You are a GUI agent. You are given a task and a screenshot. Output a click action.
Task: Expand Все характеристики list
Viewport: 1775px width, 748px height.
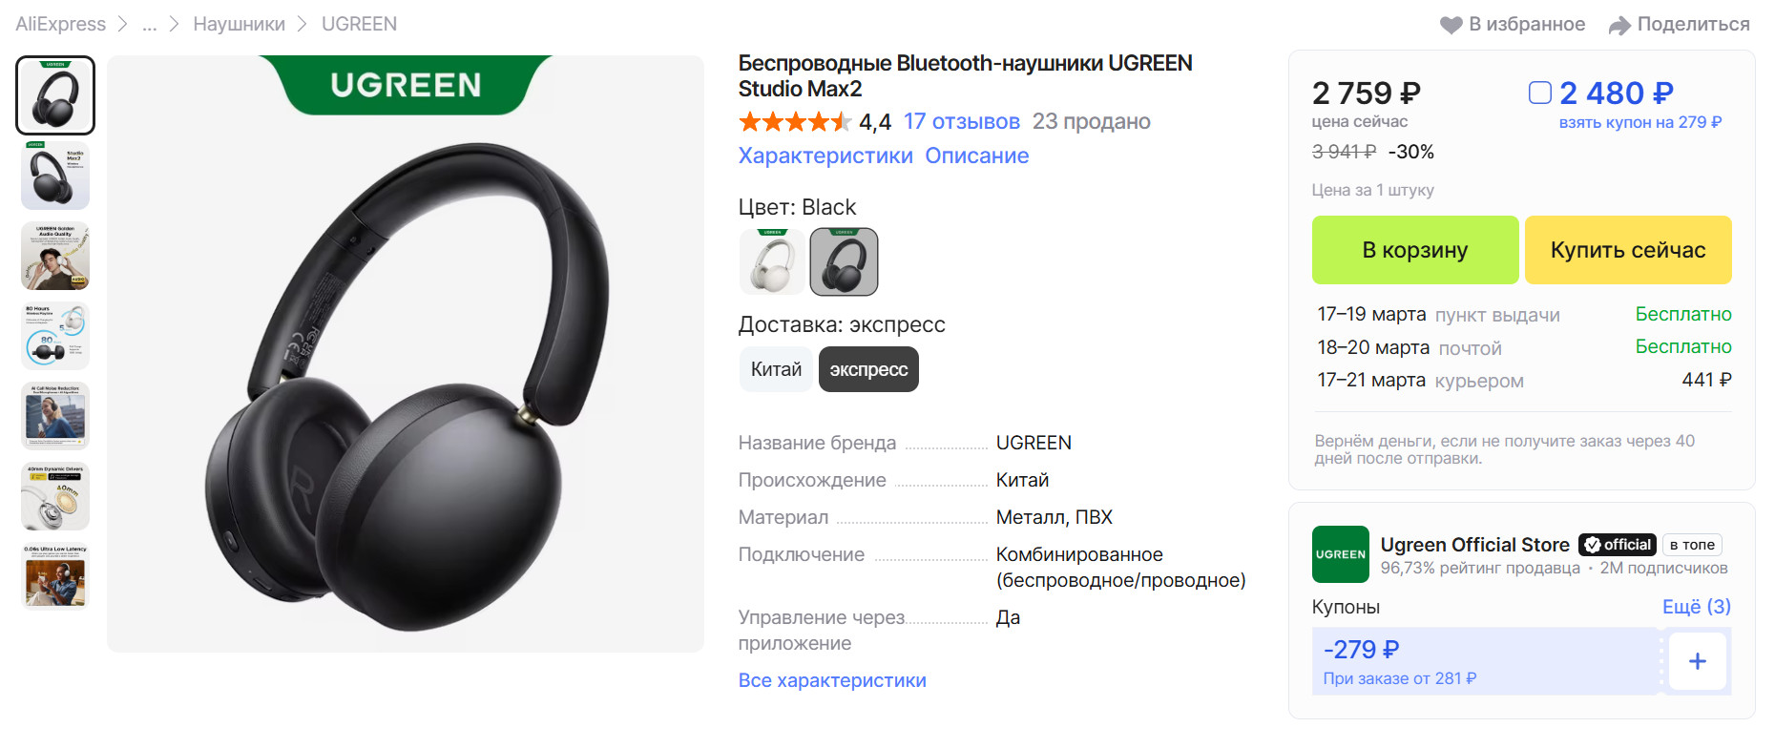pyautogui.click(x=832, y=680)
